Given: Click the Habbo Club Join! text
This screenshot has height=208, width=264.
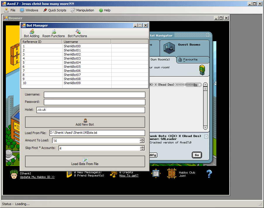Looking at the screenshot, I should coord(187,174).
